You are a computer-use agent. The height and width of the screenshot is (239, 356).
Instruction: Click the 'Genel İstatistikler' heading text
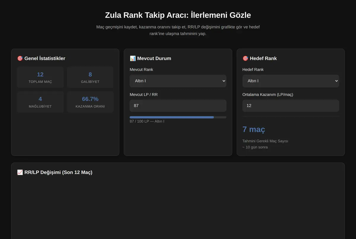45,58
